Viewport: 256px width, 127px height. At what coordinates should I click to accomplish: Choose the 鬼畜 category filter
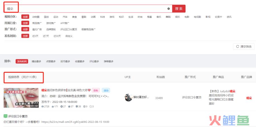149,17
